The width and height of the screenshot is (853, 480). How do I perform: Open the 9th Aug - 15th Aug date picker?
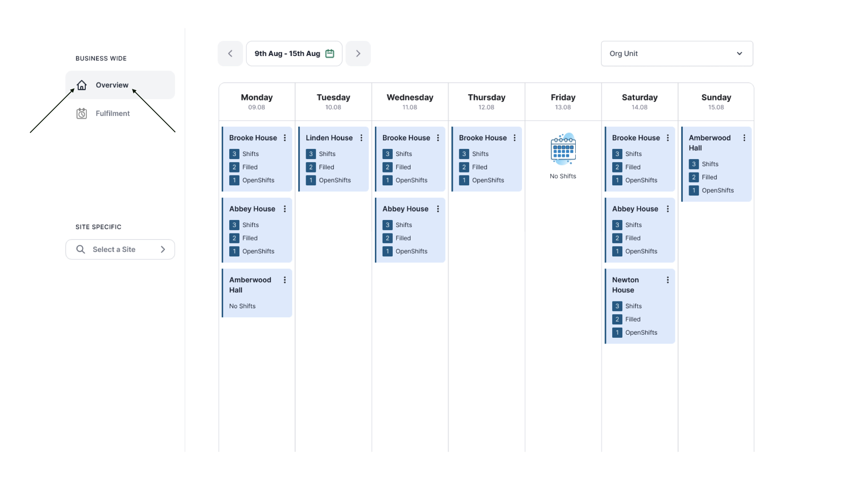(x=287, y=53)
